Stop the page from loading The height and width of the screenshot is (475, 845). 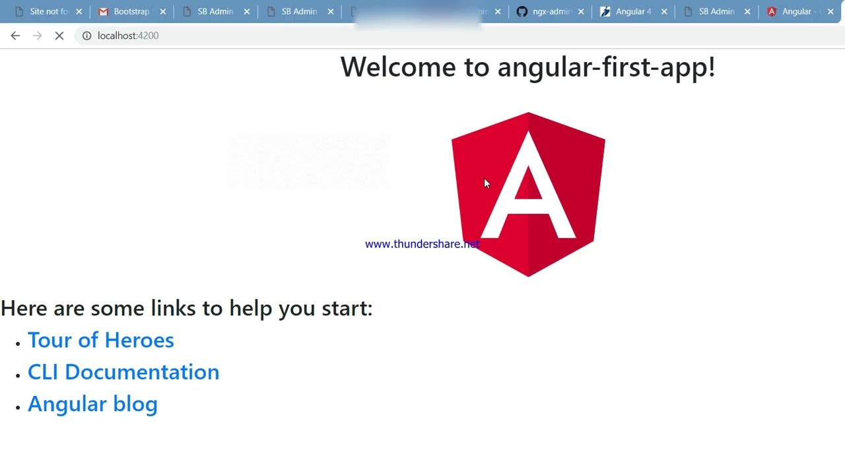click(59, 36)
